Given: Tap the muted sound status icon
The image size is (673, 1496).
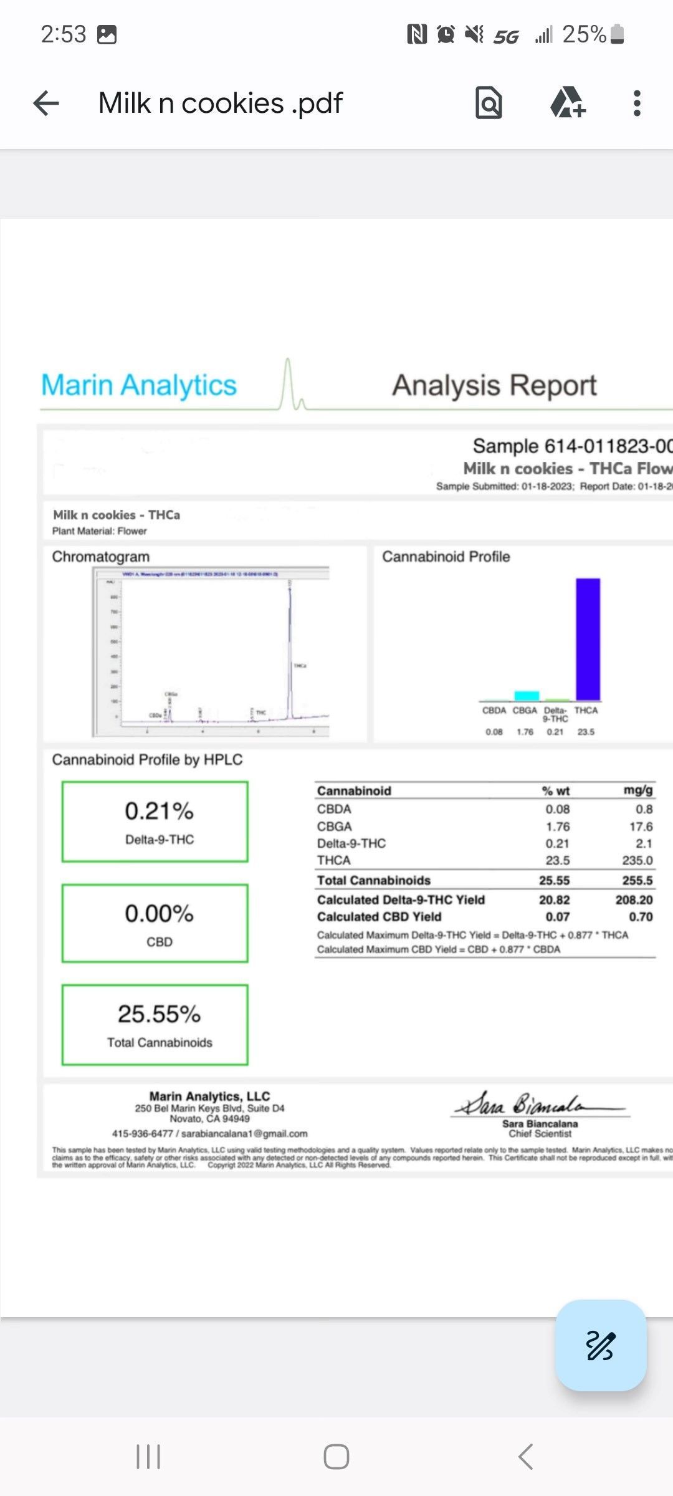Looking at the screenshot, I should click(x=474, y=34).
